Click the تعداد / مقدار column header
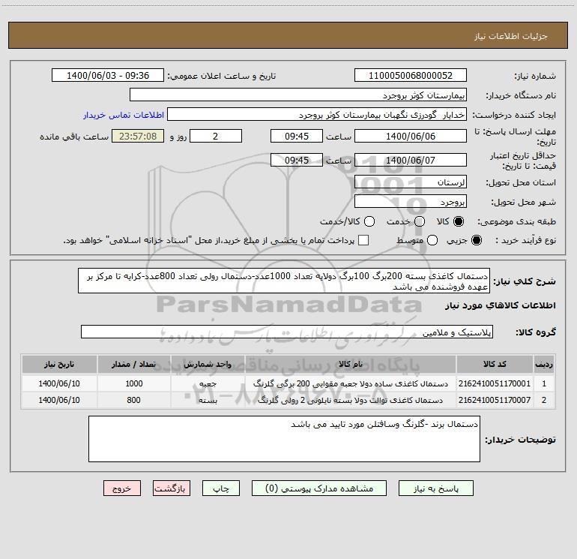577x559 pixels. tap(133, 364)
